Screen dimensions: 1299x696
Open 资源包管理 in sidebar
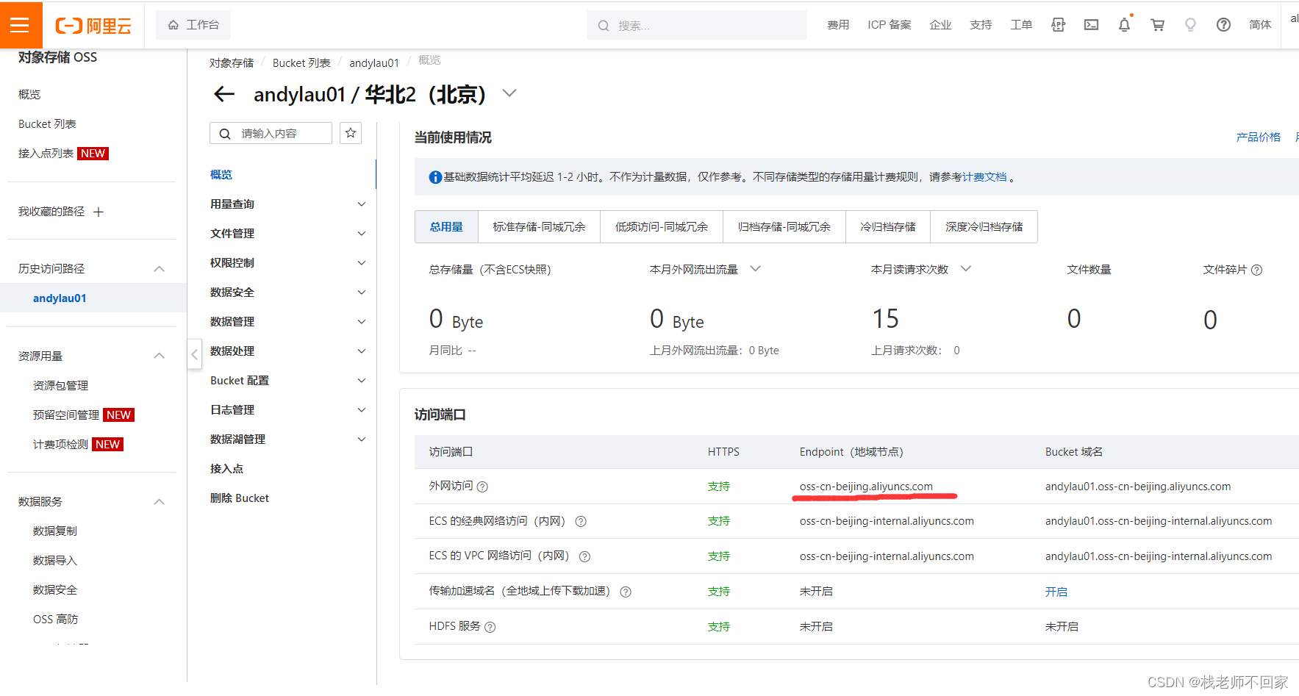coord(60,386)
